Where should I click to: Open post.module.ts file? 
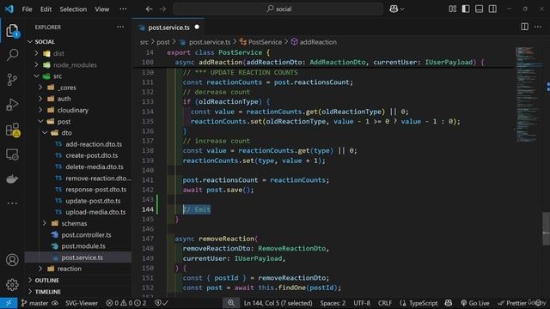(x=83, y=246)
